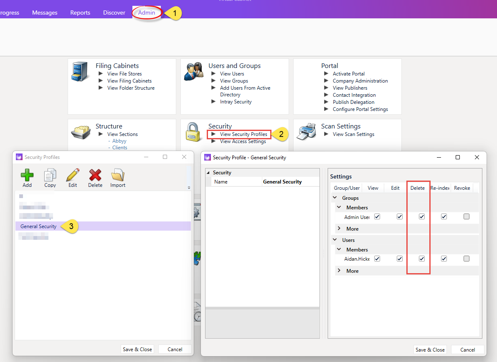Screen dimensions: 497x362
Task: Enable Revoke checkbox for Admin User group
Action: tap(466, 217)
